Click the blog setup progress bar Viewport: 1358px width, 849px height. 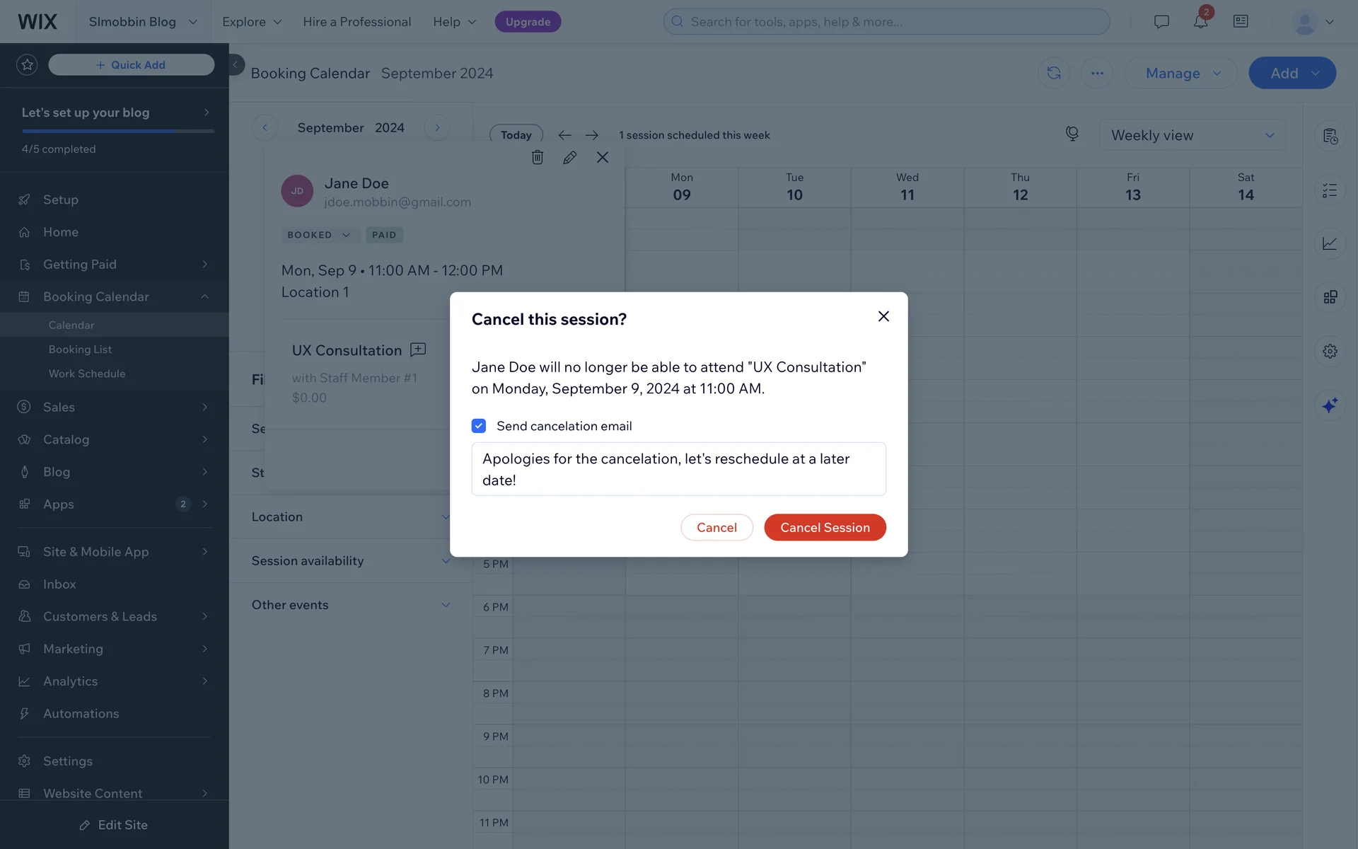118,131
